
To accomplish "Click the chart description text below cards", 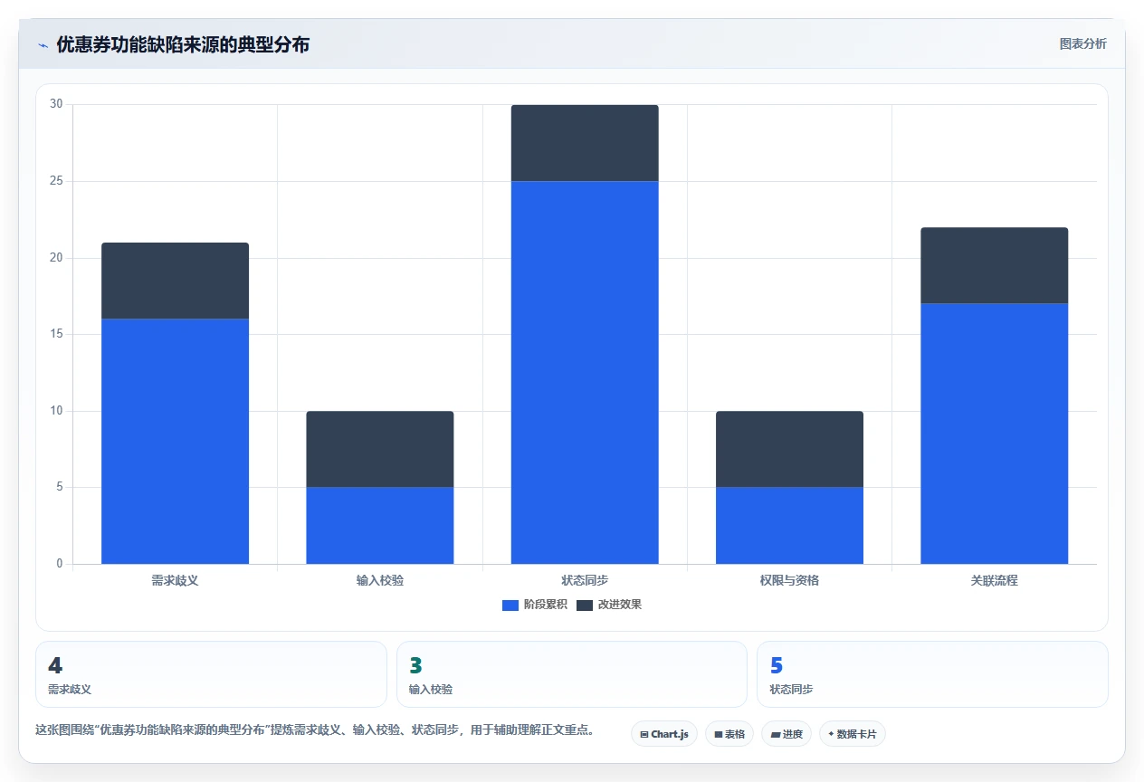I will point(315,730).
